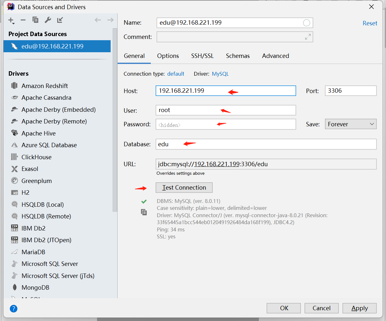Viewport: 386px width, 321px height.
Task: Remove the selected data source
Action: pyautogui.click(x=23, y=20)
